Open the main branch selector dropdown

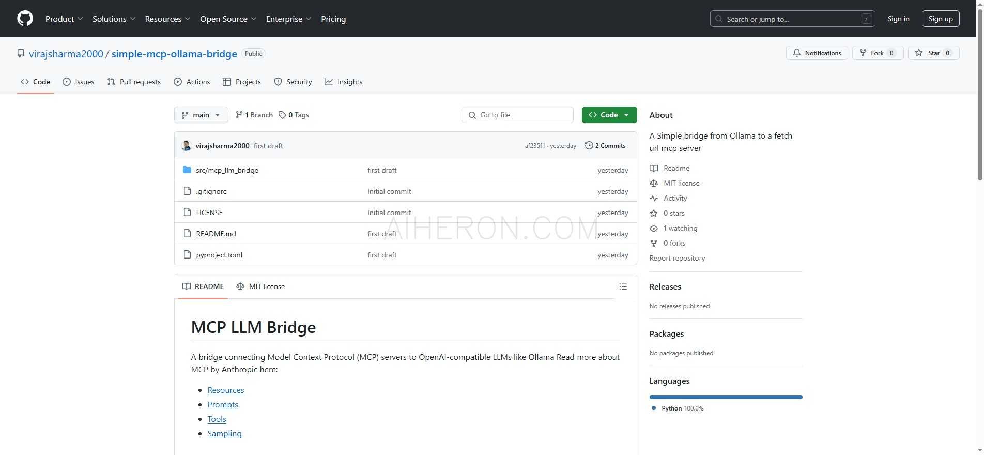(201, 115)
